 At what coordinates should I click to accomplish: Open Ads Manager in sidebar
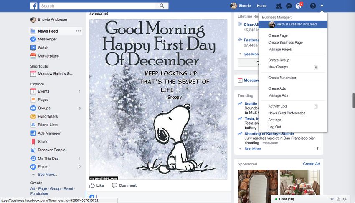[49, 133]
